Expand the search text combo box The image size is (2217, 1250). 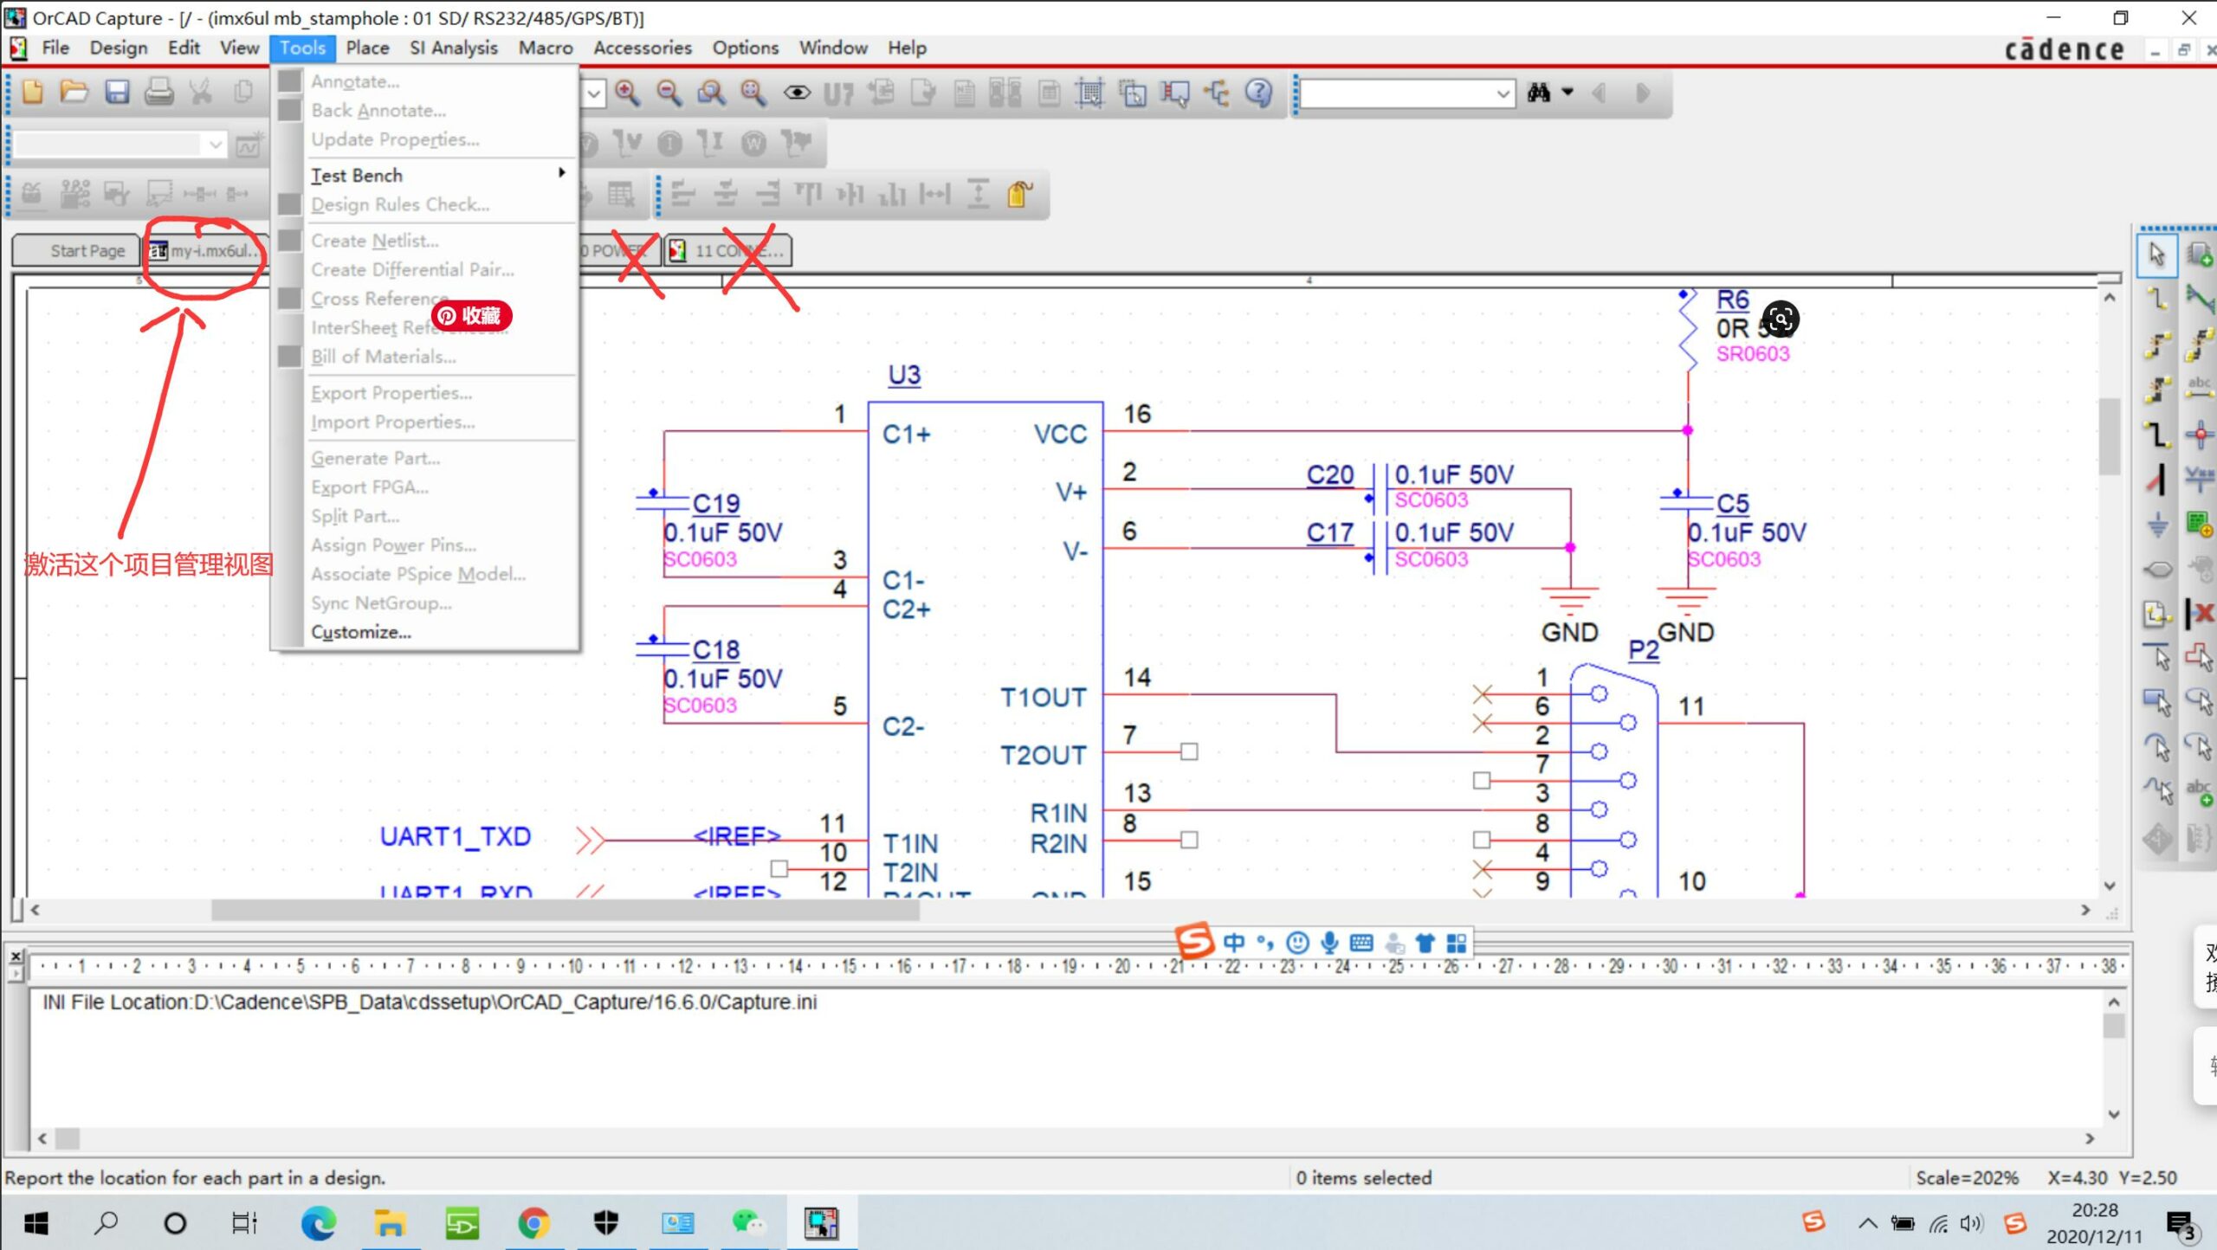(1503, 93)
